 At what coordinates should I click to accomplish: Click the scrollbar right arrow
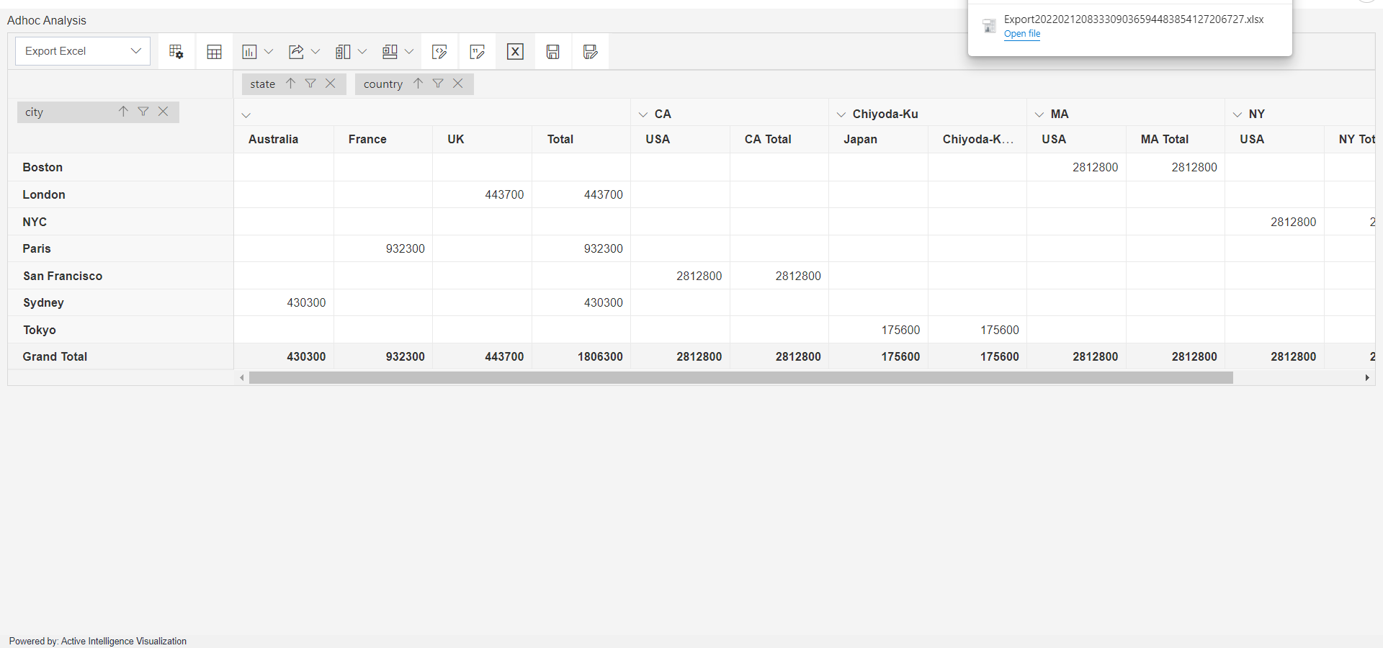[1367, 377]
